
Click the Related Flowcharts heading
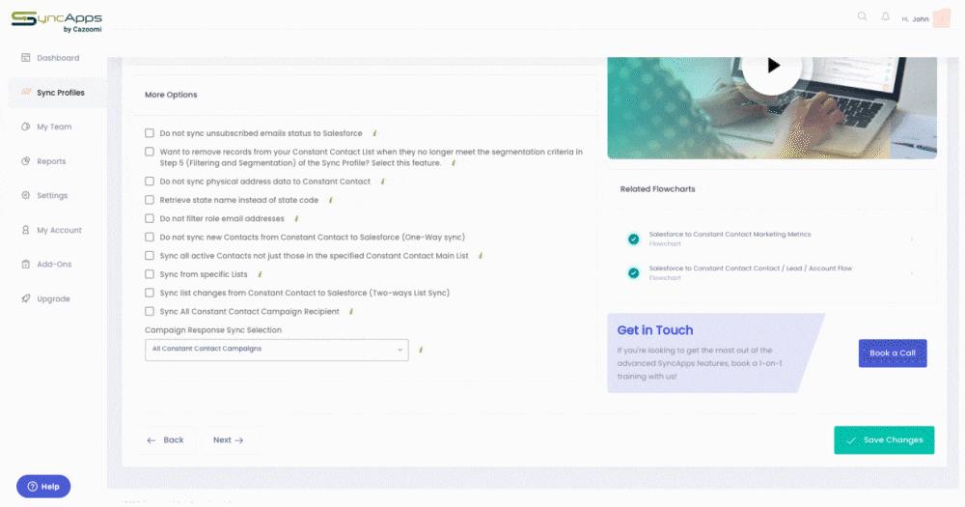click(x=657, y=189)
